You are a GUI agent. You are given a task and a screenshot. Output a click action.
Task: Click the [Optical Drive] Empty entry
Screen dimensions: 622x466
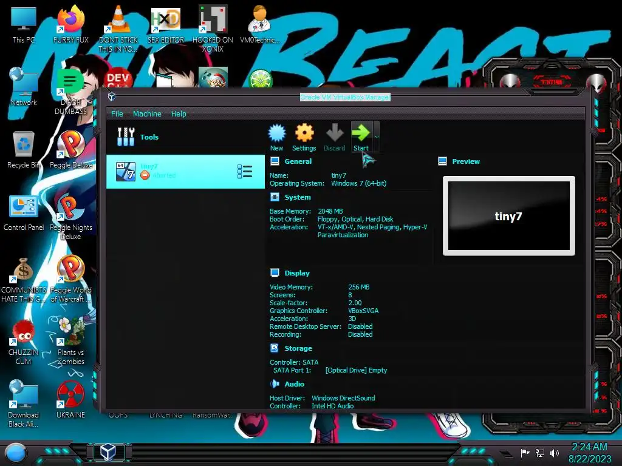coord(356,370)
